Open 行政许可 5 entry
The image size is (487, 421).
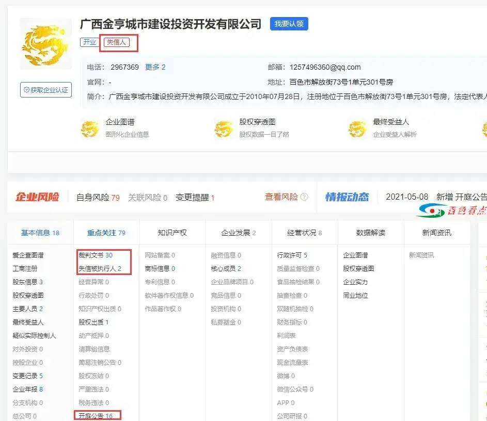[x=292, y=255]
